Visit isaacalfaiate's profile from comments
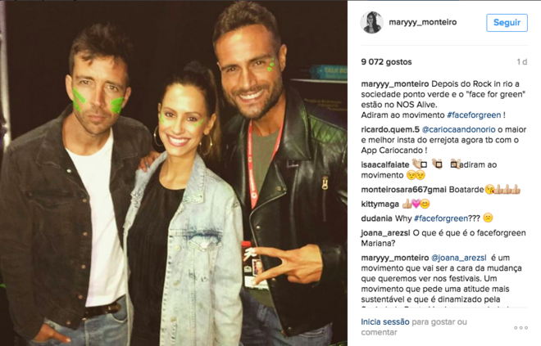This screenshot has height=346, width=541. point(385,164)
